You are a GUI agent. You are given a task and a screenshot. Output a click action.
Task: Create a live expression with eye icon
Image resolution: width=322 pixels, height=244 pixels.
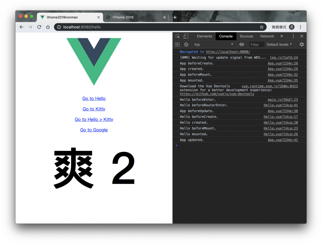pos(241,44)
